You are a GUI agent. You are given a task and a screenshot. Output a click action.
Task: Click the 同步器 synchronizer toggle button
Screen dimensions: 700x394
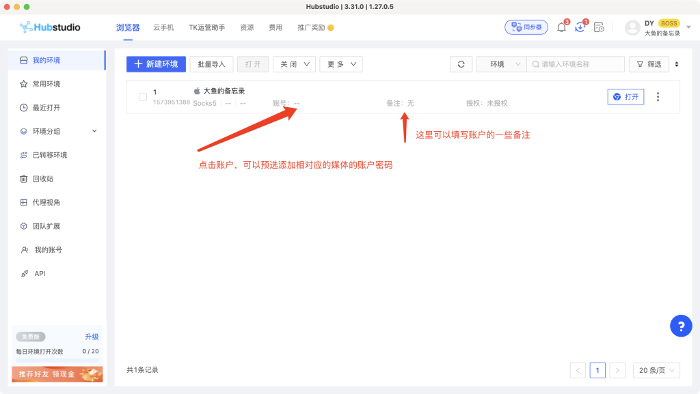click(526, 27)
